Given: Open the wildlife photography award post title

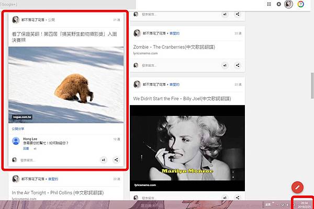Looking at the screenshot, I should point(64,37).
